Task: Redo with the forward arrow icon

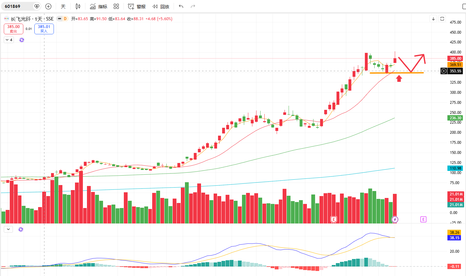Action: pyautogui.click(x=193, y=6)
